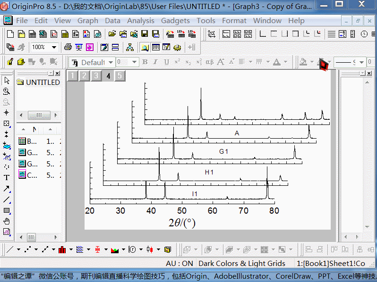377x282 pixels.
Task: Pick the Rectangle drawing tool
Action: coord(7,210)
